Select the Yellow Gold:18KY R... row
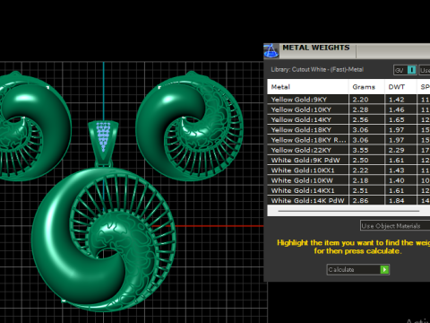The width and height of the screenshot is (430, 323). pos(348,140)
